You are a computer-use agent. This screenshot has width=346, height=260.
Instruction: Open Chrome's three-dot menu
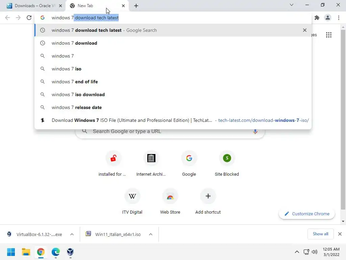pos(339,18)
